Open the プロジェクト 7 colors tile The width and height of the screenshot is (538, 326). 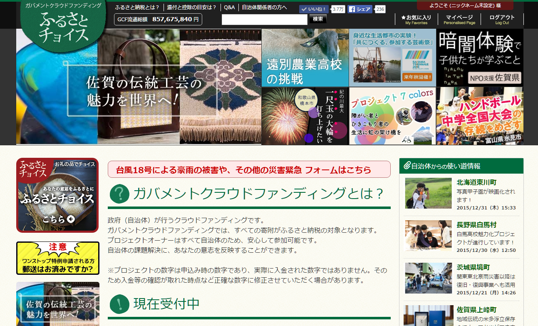click(392, 116)
